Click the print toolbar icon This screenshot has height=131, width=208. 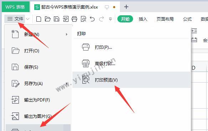click(74, 19)
